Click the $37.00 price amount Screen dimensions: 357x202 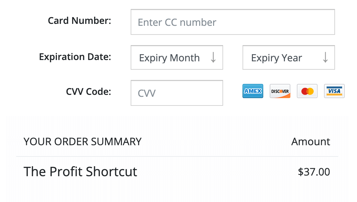point(314,172)
